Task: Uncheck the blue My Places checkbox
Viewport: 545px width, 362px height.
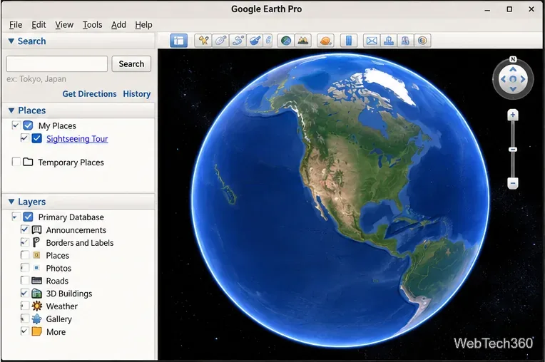Action: (28, 125)
